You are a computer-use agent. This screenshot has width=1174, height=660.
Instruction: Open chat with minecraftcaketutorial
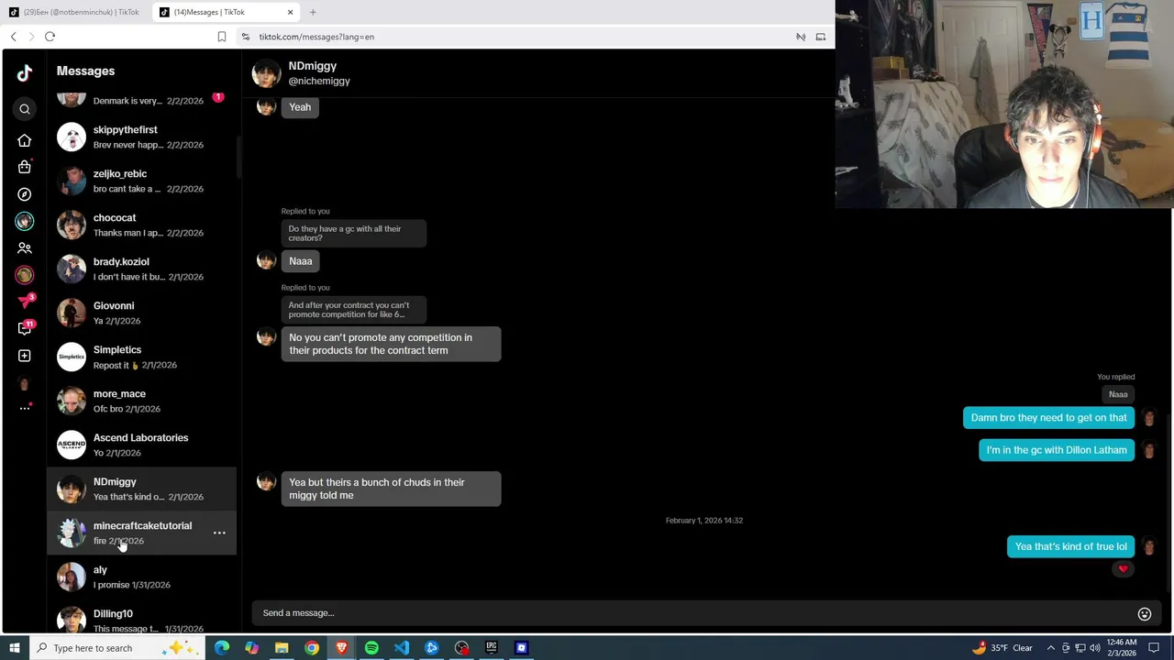142,533
